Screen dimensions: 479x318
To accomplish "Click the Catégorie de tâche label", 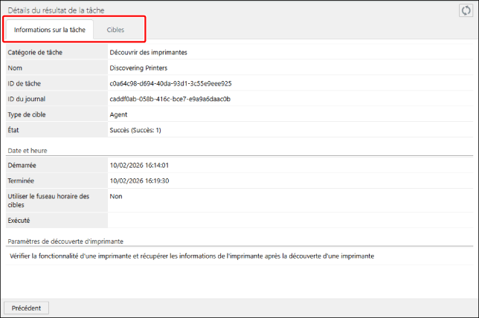I will coord(35,52).
